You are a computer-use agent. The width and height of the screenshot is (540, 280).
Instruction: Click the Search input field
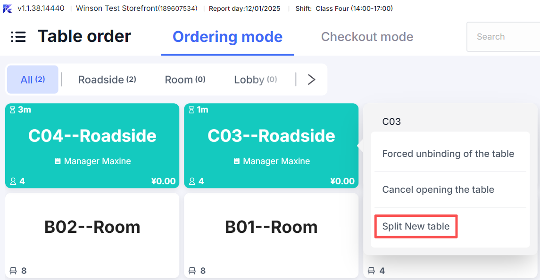(x=503, y=37)
